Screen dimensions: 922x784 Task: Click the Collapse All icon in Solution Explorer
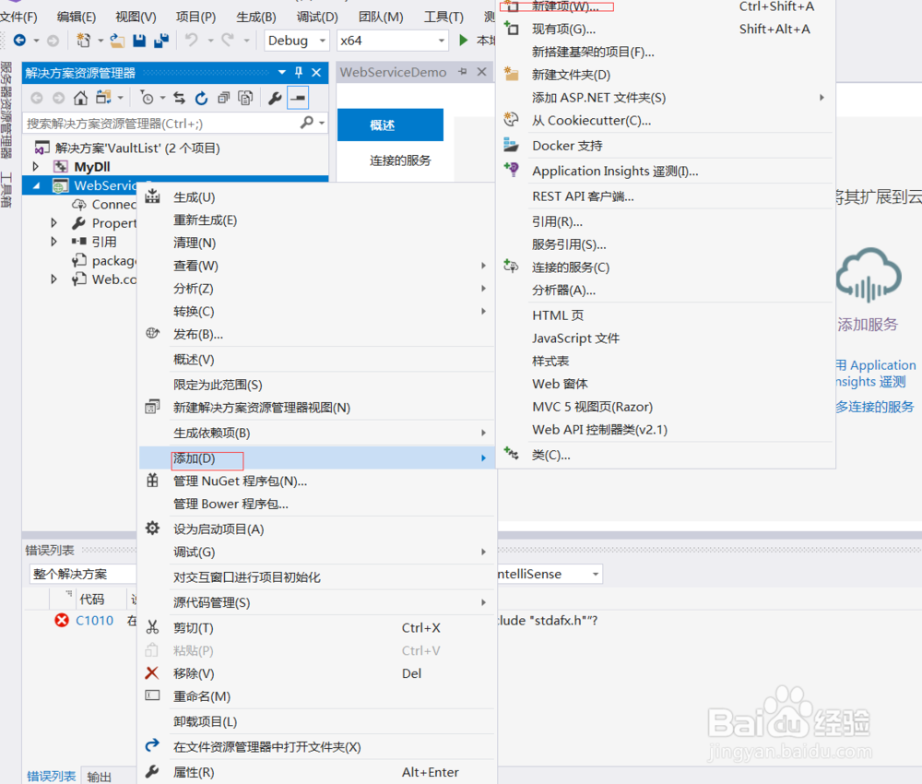click(x=222, y=96)
